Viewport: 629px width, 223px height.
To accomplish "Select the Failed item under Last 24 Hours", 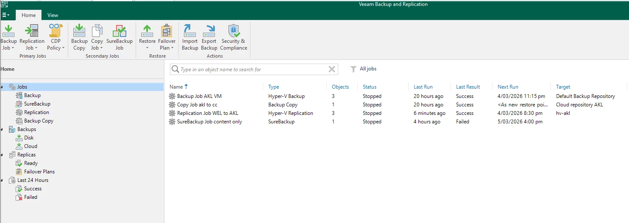I will (31, 197).
